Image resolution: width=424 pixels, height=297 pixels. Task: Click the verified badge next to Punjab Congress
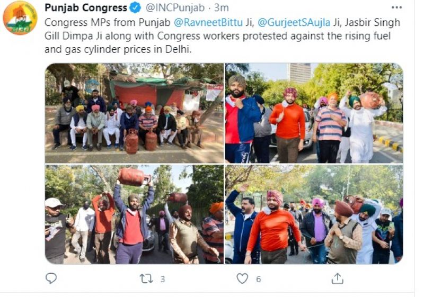(136, 8)
